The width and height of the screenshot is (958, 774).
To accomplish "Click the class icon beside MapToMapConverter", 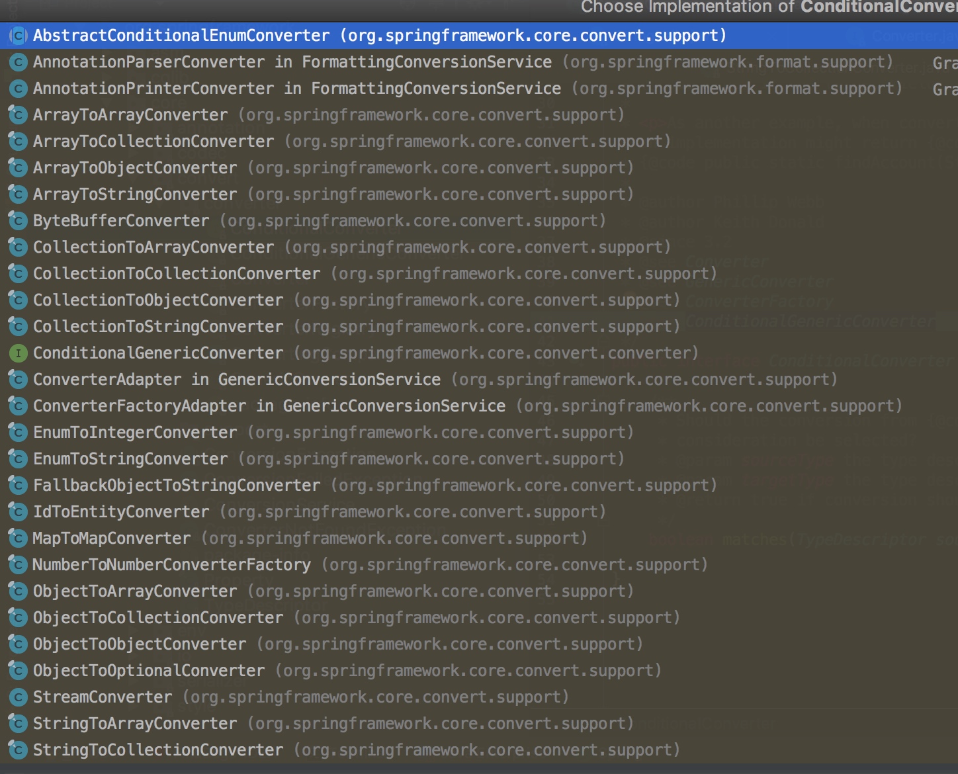I will pyautogui.click(x=18, y=538).
